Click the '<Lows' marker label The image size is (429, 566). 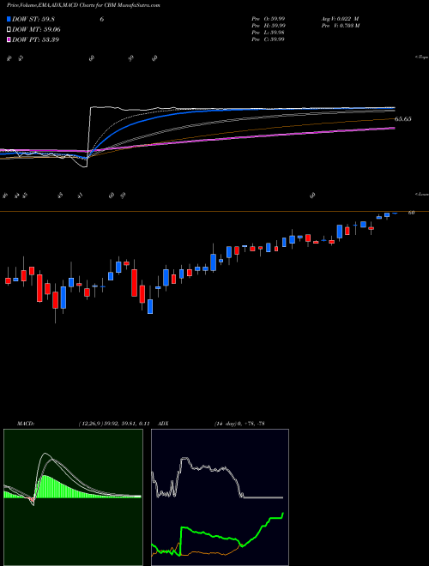pyautogui.click(x=422, y=194)
